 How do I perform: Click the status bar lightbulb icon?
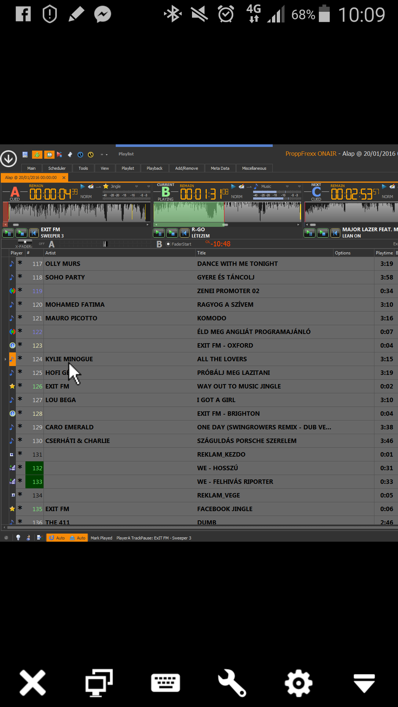pyautogui.click(x=18, y=538)
